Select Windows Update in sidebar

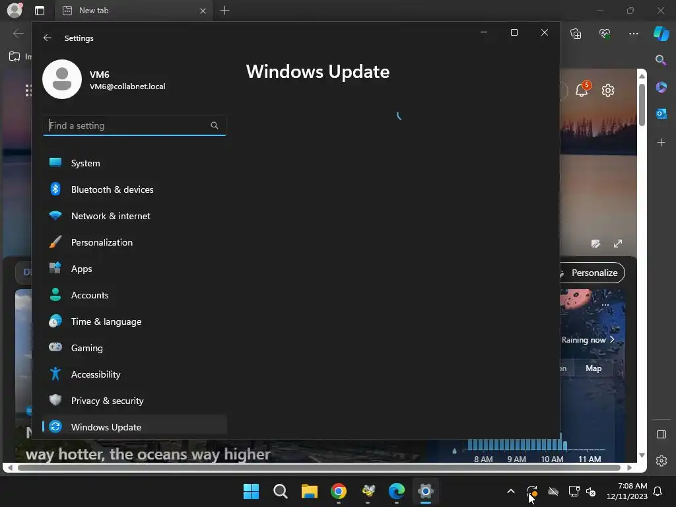pyautogui.click(x=135, y=427)
